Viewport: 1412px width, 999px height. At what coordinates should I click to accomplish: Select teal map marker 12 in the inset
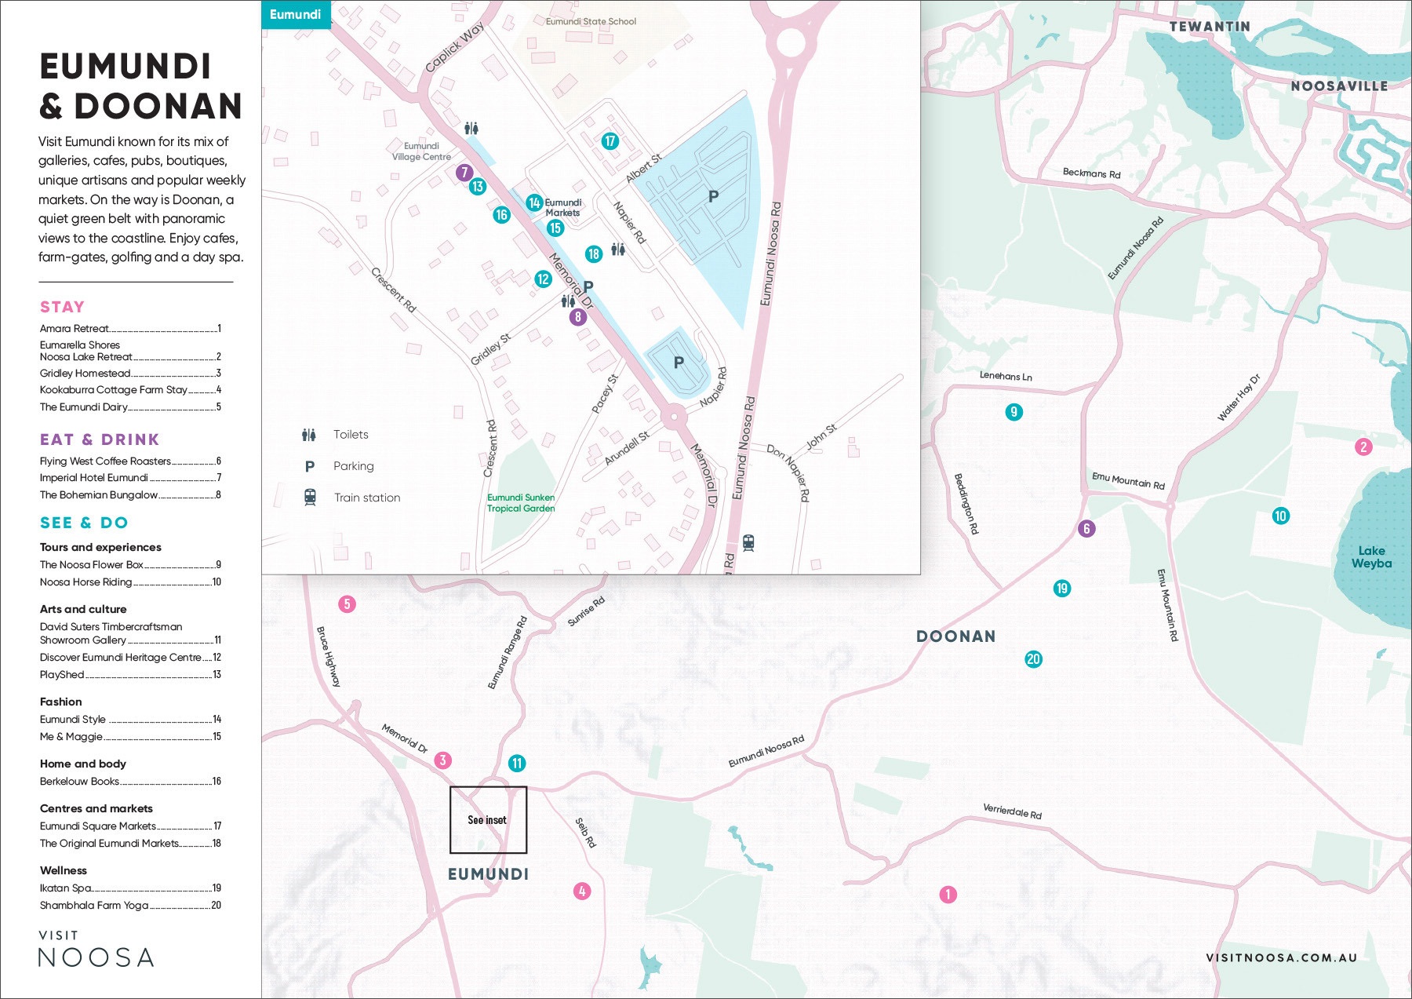pos(544,279)
